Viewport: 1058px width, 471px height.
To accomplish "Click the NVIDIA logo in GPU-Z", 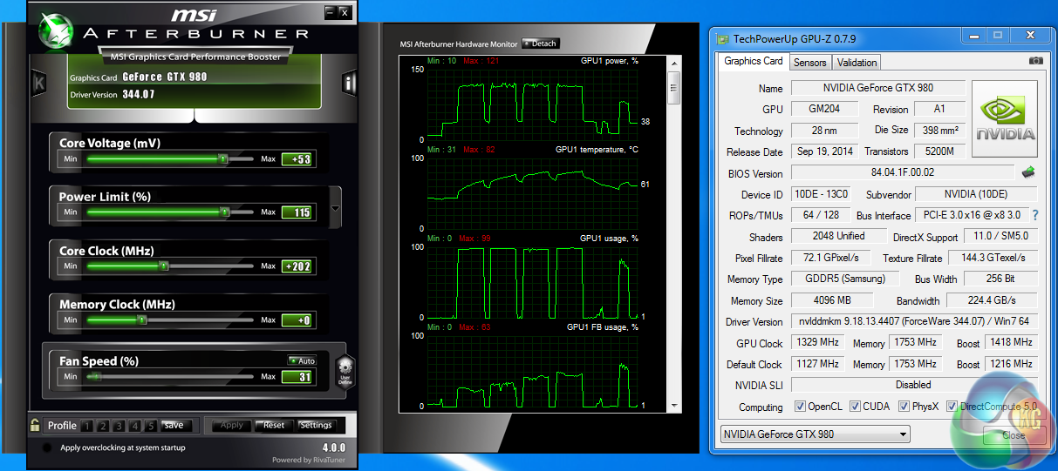I will (x=1005, y=119).
